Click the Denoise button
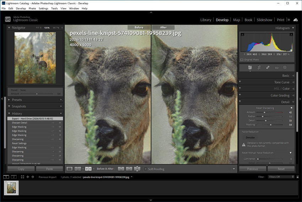Viewport: 302px width, 202px height. 250,138
